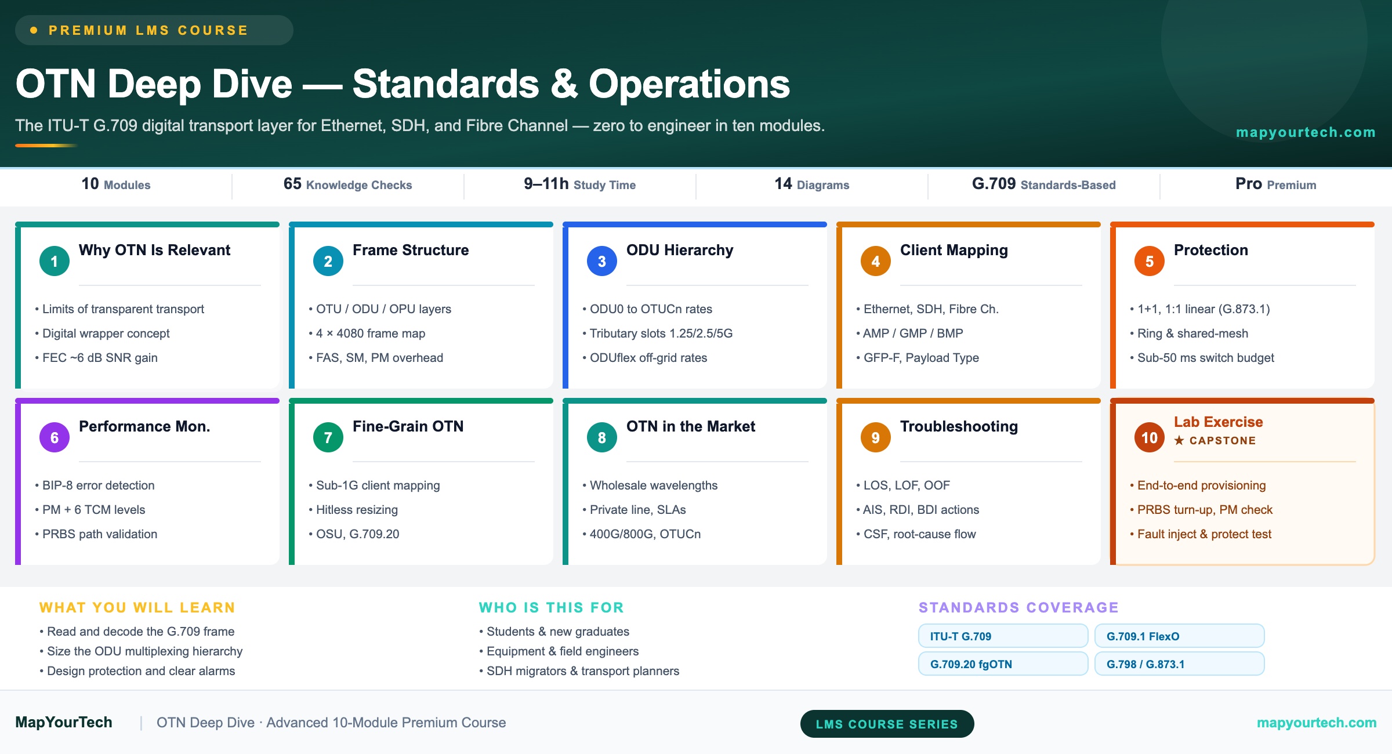The height and width of the screenshot is (754, 1392).
Task: Open the Performance Mon. module title
Action: tap(144, 426)
